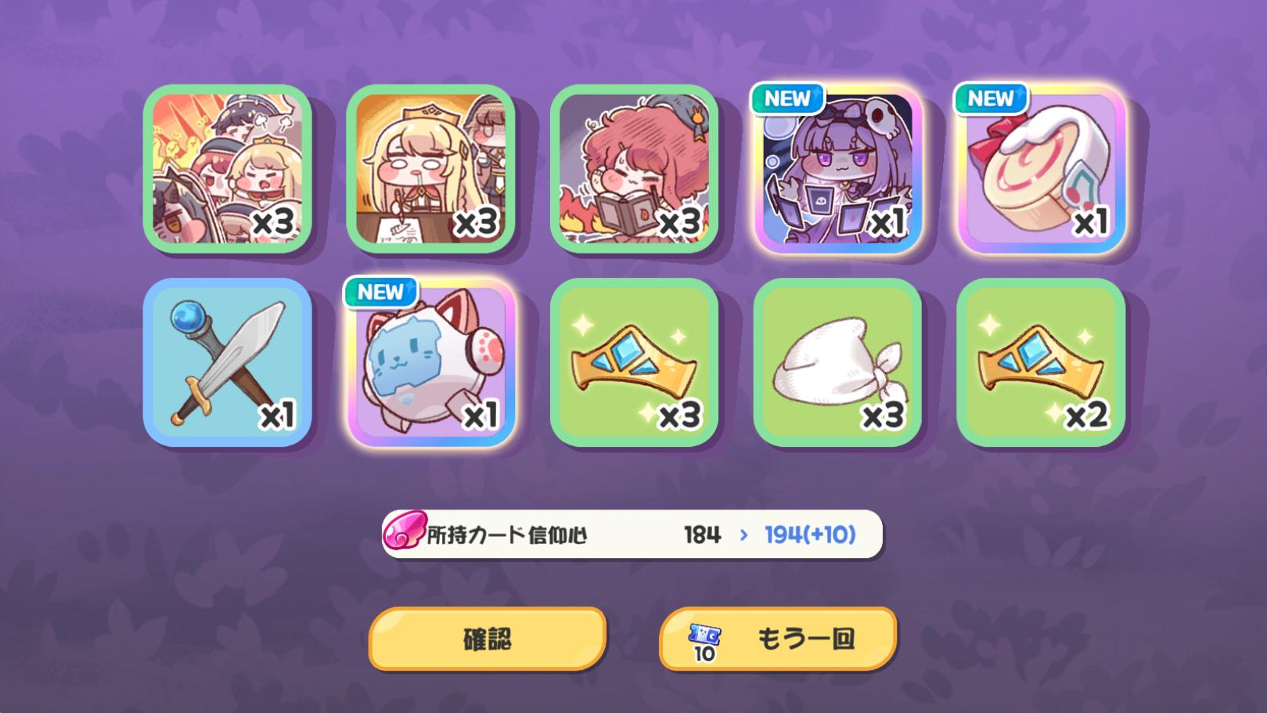The image size is (1267, 713).
Task: Click the golden tiara x2 item
Action: click(x=1041, y=362)
